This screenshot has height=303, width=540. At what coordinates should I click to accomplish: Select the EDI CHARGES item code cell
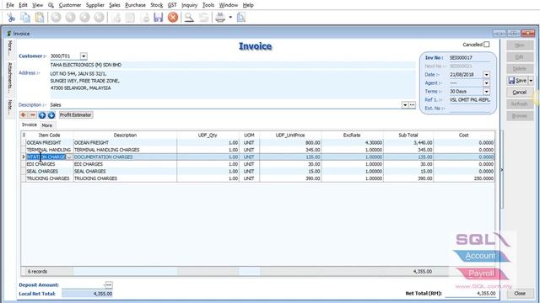[x=50, y=164]
